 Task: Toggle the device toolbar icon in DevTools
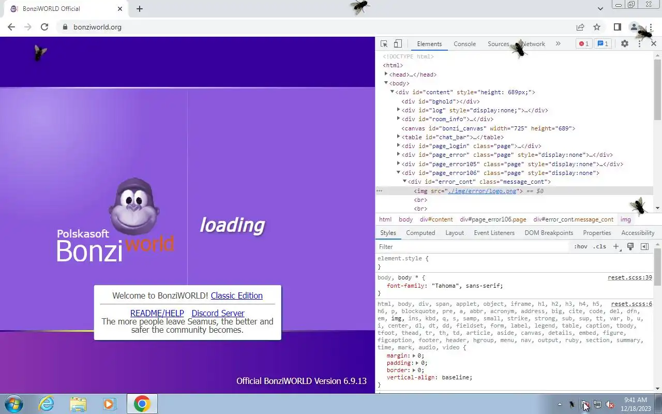[x=398, y=44]
